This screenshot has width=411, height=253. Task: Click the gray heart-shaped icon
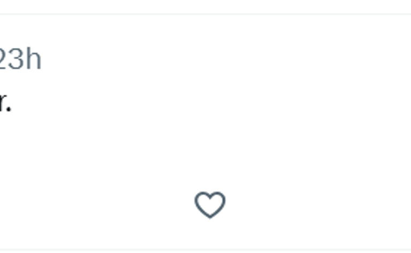pyautogui.click(x=210, y=205)
